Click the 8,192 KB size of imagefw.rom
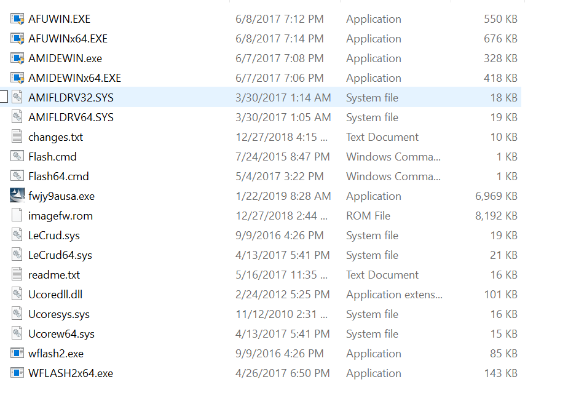This screenshot has height=393, width=568. (x=496, y=216)
